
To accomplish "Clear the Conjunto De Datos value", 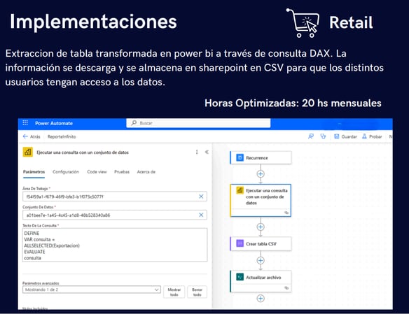I will 201,215.
